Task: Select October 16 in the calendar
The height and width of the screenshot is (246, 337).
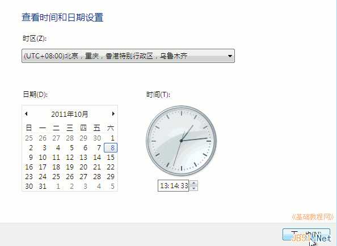Action: tap(29, 167)
